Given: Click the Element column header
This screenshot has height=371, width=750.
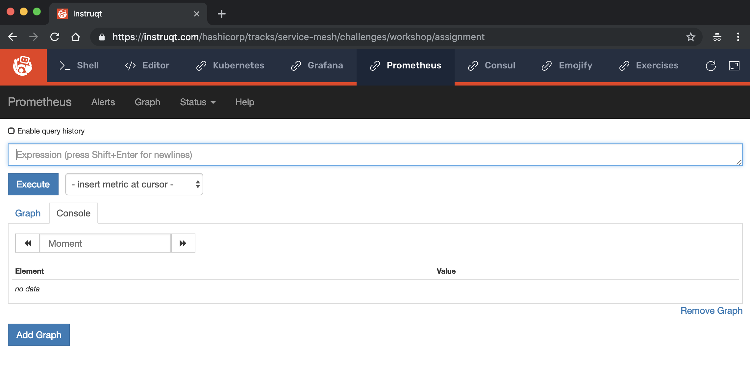Looking at the screenshot, I should click(29, 271).
